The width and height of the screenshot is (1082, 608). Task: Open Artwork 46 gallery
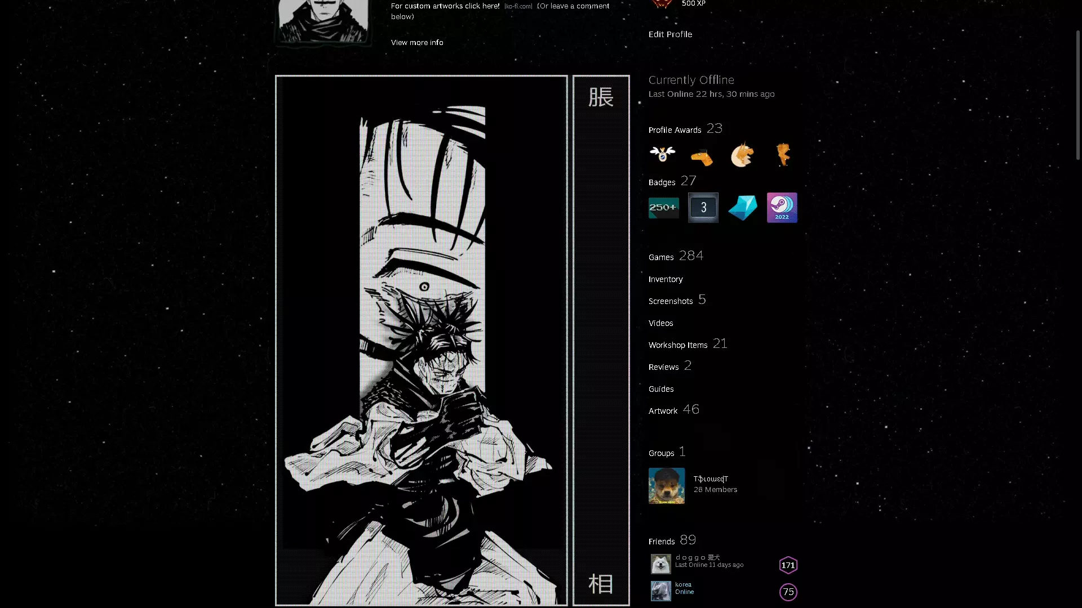point(674,410)
